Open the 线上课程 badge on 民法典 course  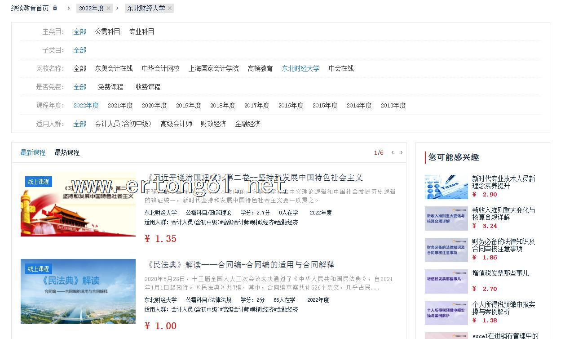38,269
